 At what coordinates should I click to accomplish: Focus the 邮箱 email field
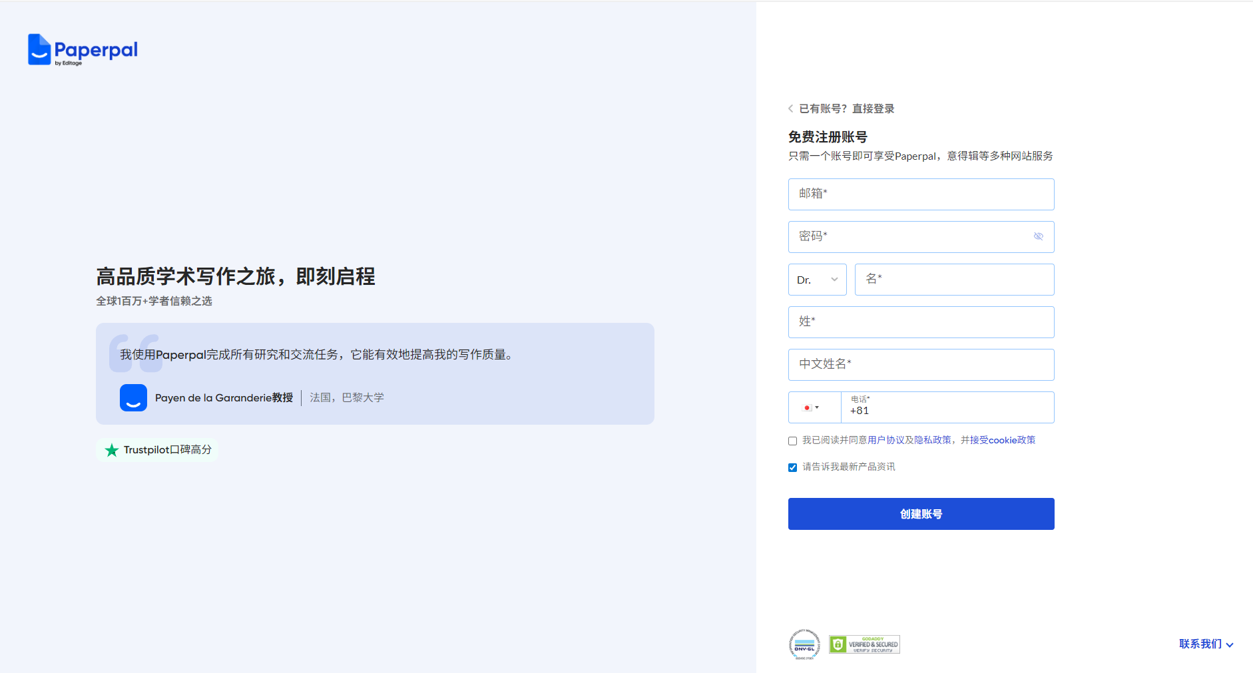921,194
